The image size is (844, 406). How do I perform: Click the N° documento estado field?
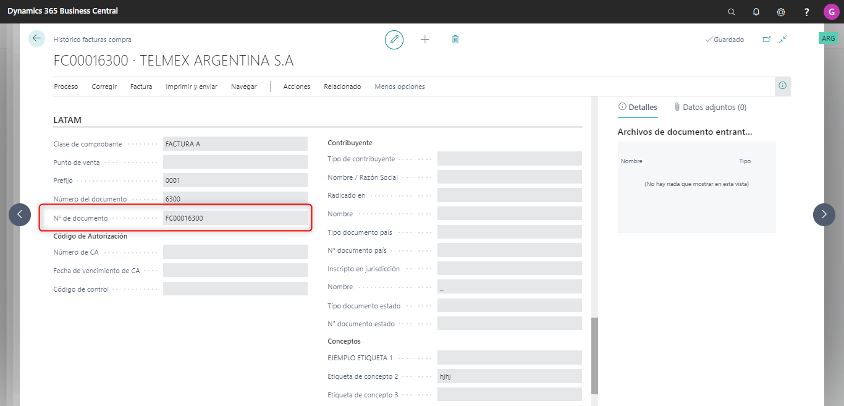point(510,324)
